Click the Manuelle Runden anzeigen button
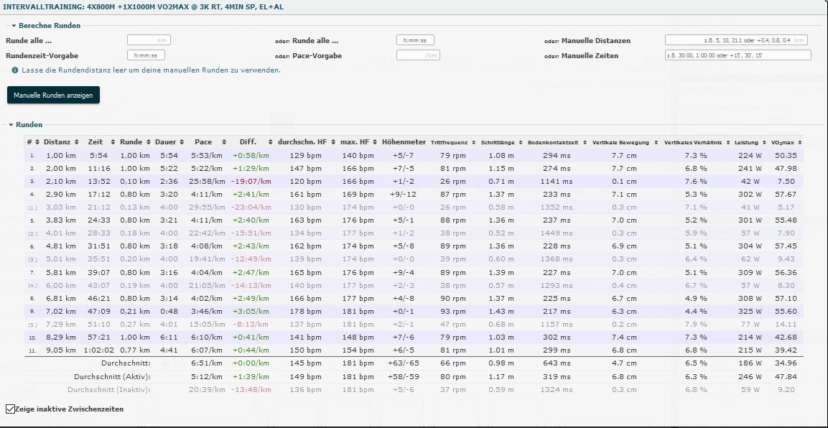The height and width of the screenshot is (428, 828). tap(53, 95)
